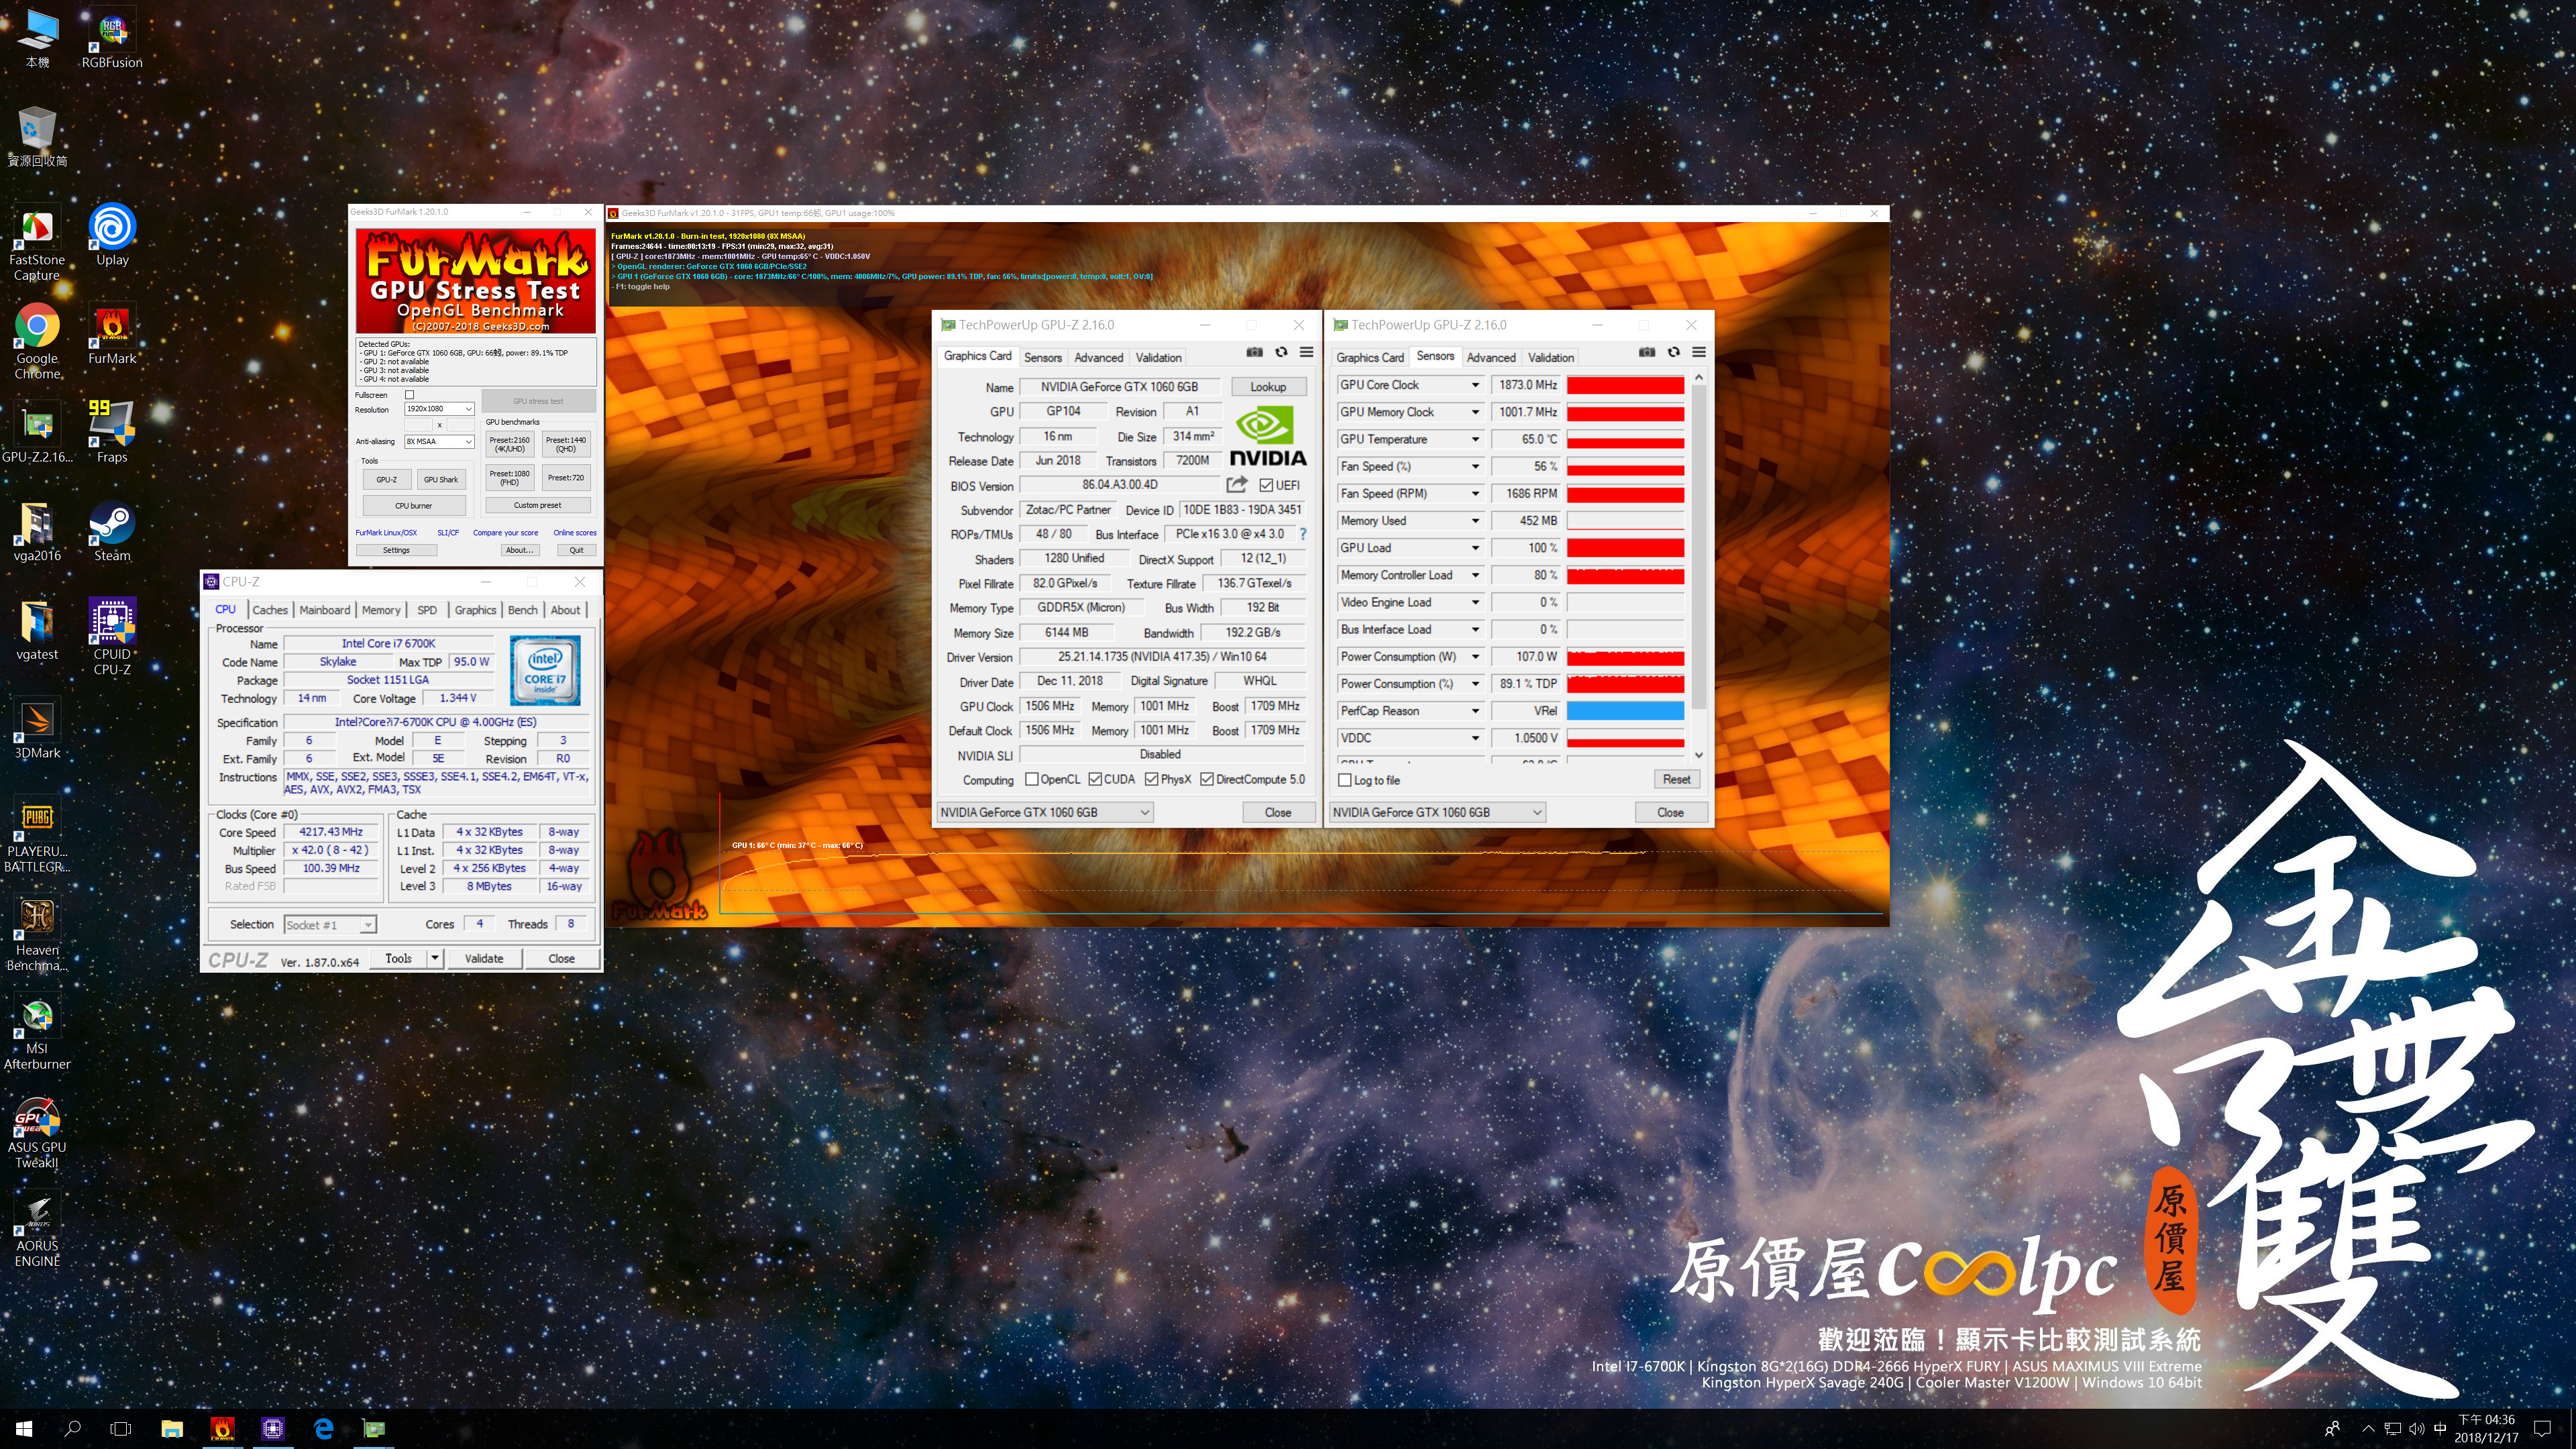2576x1449 pixels.
Task: Open File Explorer from the taskbar
Action: pyautogui.click(x=172, y=1429)
